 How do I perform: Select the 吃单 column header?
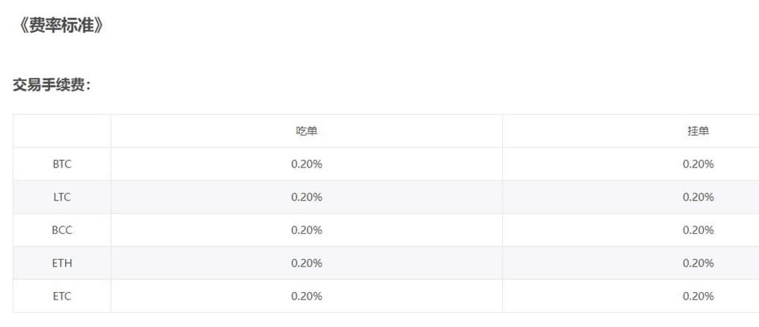point(307,131)
